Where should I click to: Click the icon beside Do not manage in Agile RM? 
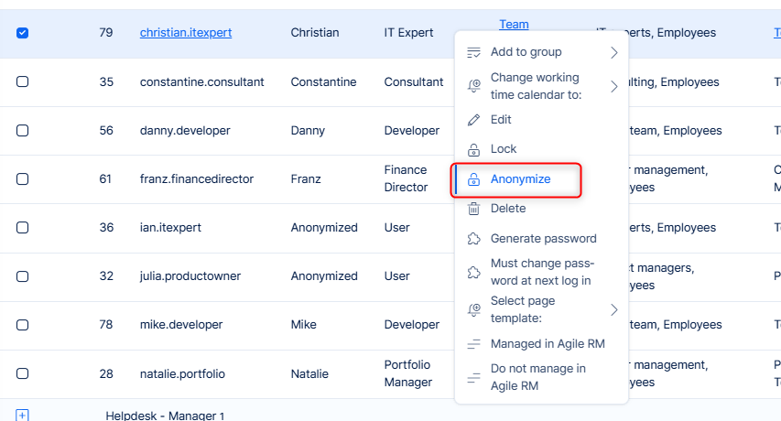pos(473,377)
